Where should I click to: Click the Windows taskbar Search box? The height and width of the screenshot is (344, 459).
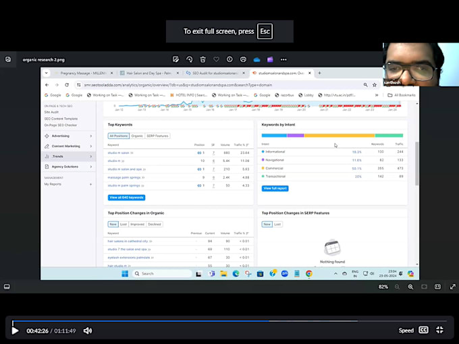click(x=162, y=274)
